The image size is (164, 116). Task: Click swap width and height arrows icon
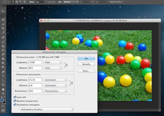(x=93, y=2)
